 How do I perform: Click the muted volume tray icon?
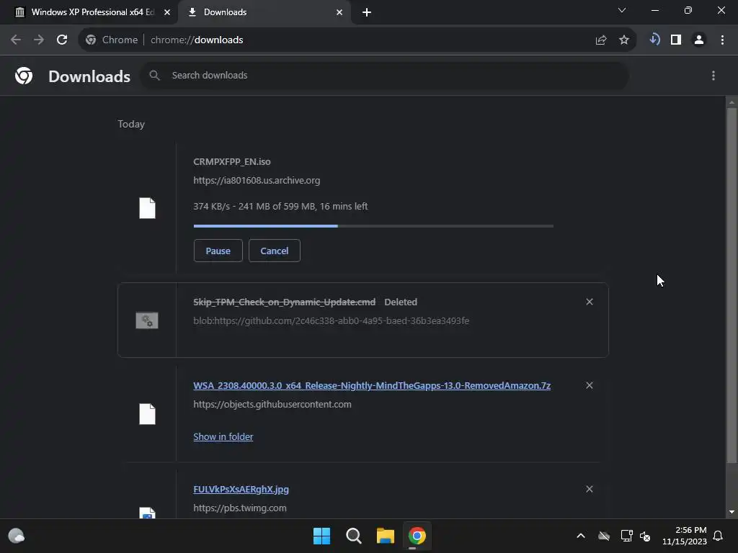pos(645,536)
